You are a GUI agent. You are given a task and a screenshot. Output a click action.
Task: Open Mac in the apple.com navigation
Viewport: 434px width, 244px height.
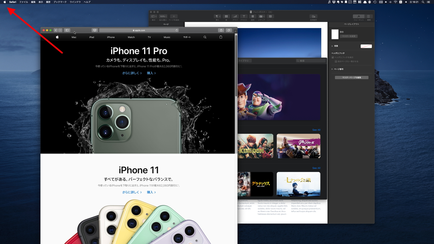(x=74, y=37)
